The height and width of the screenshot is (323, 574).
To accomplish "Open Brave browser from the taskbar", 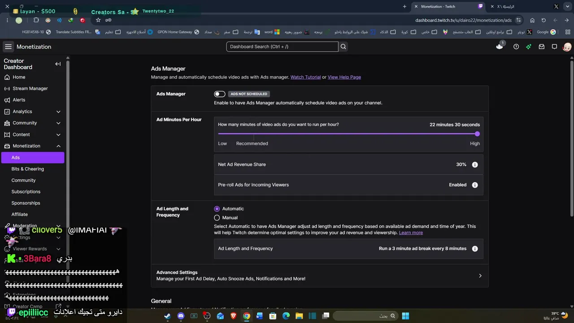I will [x=233, y=316].
